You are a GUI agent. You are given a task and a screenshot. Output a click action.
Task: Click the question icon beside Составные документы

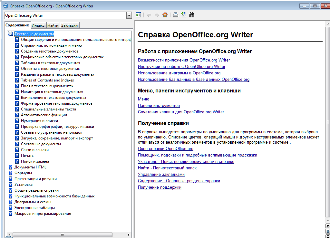(17, 144)
